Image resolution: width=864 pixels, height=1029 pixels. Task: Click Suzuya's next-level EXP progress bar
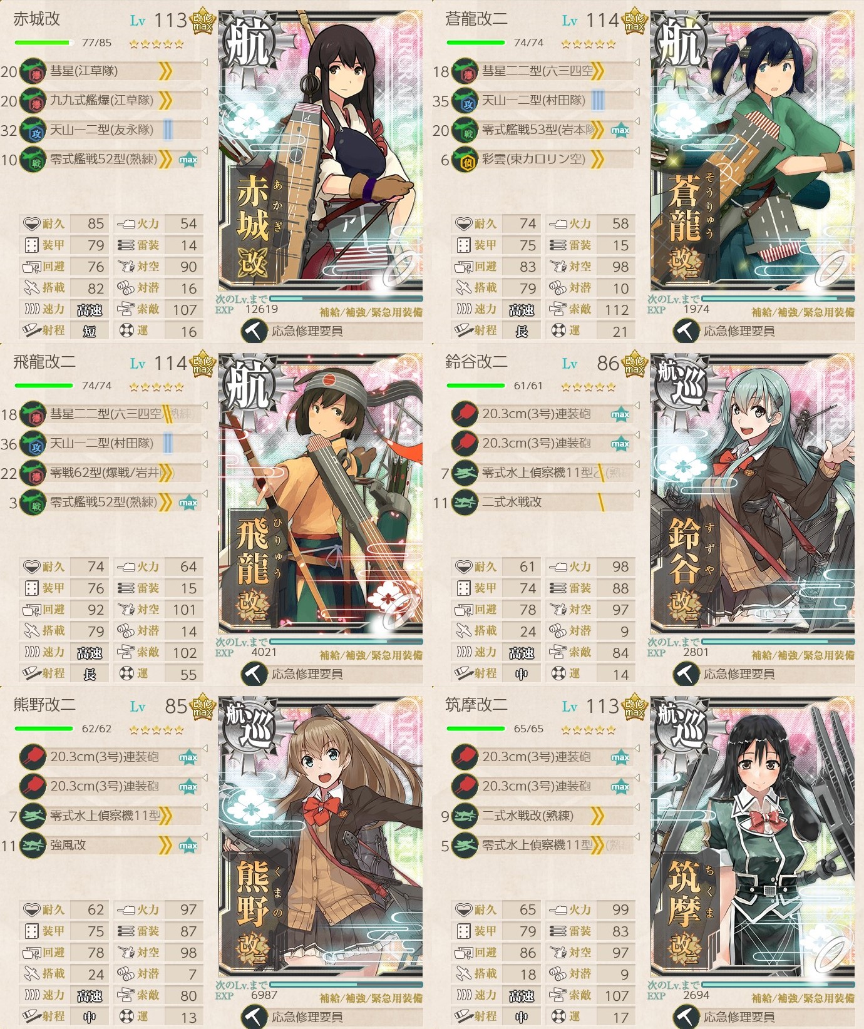pos(778,642)
